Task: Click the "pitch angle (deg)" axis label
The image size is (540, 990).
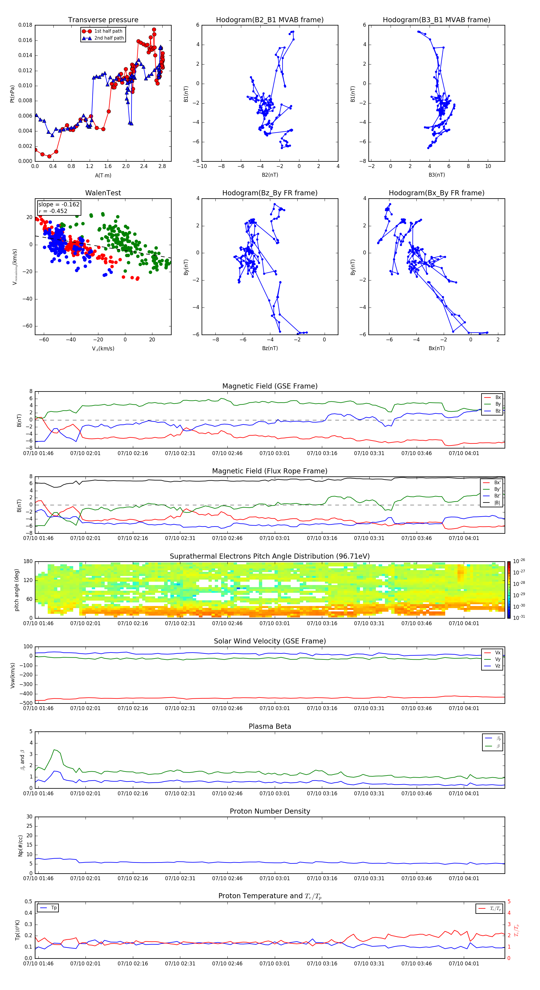Action: click(x=16, y=589)
